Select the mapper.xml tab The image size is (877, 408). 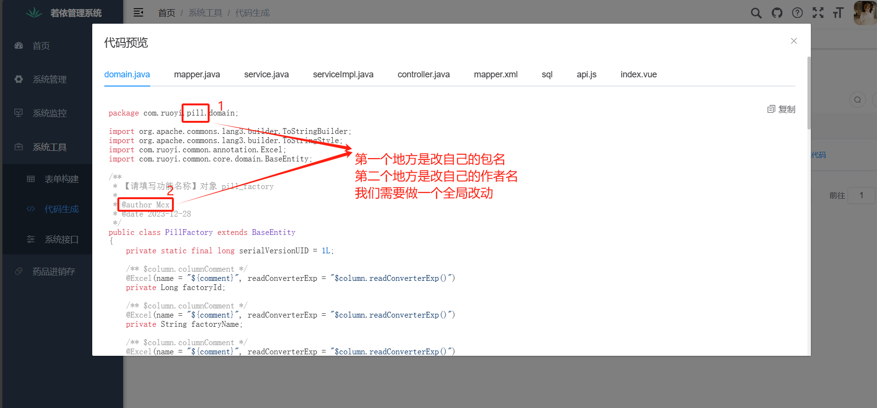pyautogui.click(x=496, y=74)
